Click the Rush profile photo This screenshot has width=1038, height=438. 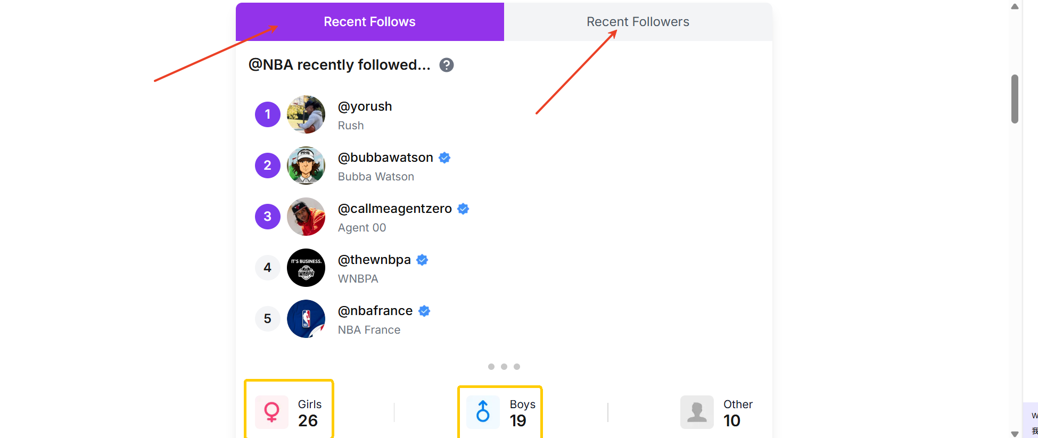(306, 114)
